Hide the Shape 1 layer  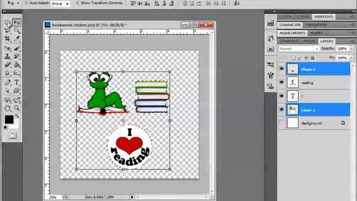click(x=282, y=69)
